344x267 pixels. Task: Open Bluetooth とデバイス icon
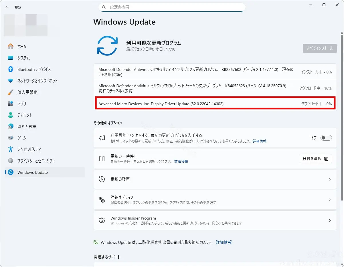coord(11,69)
